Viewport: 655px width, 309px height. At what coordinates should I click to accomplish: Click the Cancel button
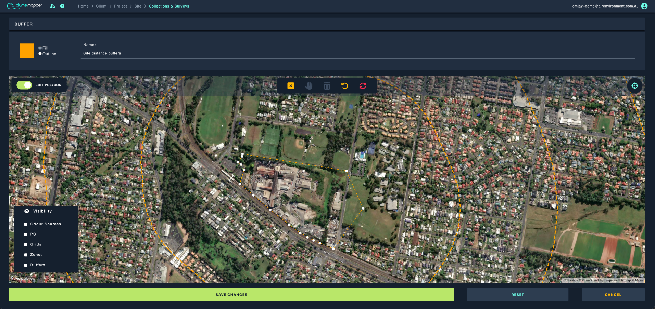(x=613, y=295)
